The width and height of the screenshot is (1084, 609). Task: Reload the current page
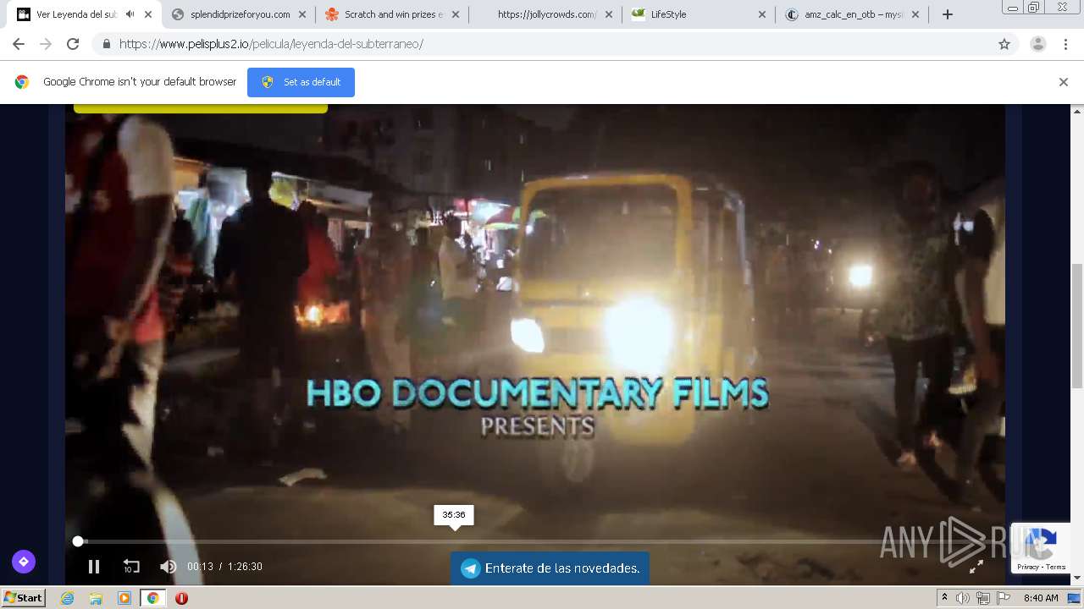(x=73, y=44)
